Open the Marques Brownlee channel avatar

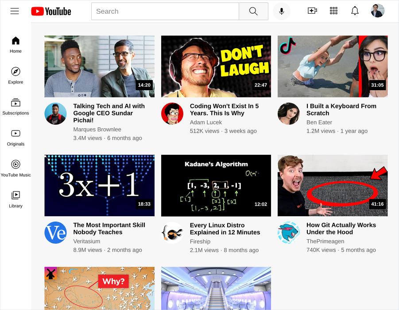(x=55, y=114)
